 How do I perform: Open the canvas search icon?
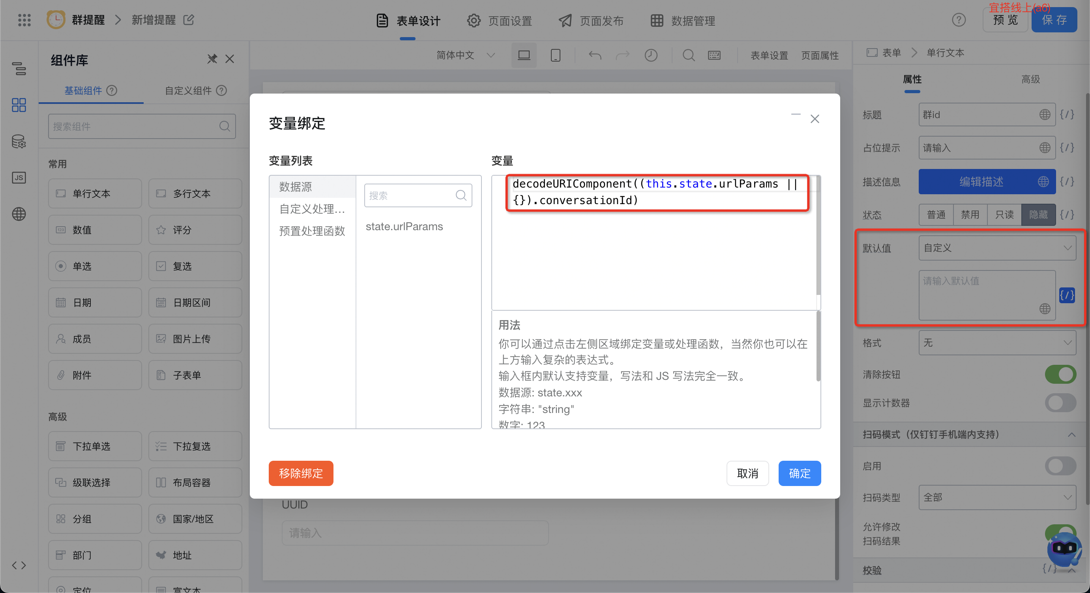click(688, 55)
